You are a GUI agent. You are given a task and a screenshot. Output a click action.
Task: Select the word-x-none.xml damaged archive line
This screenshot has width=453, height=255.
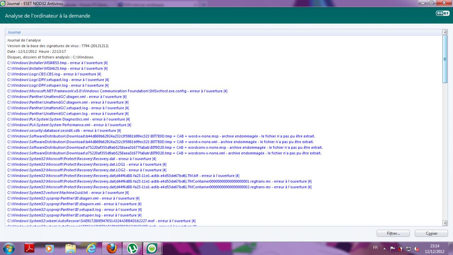pos(161,142)
